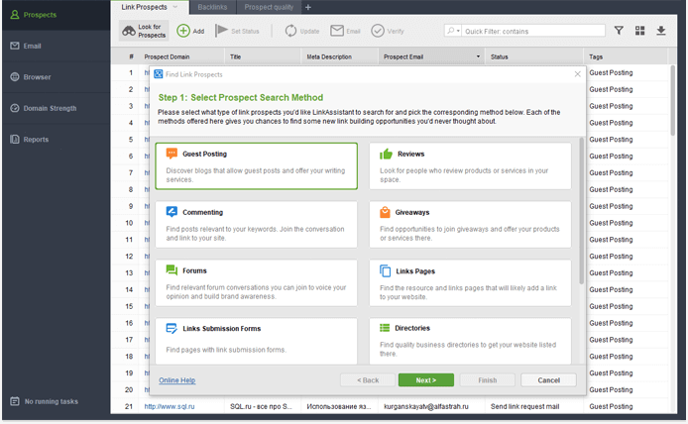Click the Guest Posting tag in row 21
This screenshot has height=424, width=688.
click(611, 406)
